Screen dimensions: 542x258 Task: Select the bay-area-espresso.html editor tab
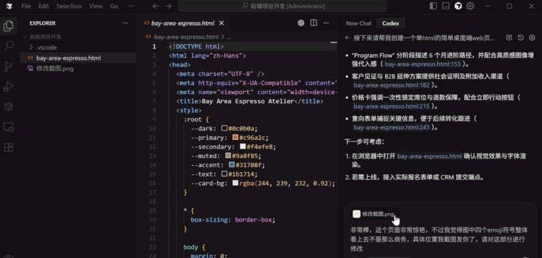[x=182, y=23]
